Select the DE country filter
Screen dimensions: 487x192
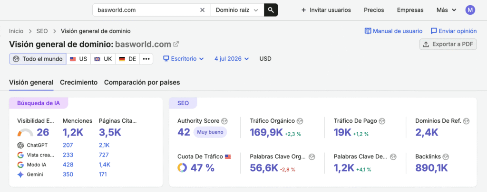tap(127, 58)
